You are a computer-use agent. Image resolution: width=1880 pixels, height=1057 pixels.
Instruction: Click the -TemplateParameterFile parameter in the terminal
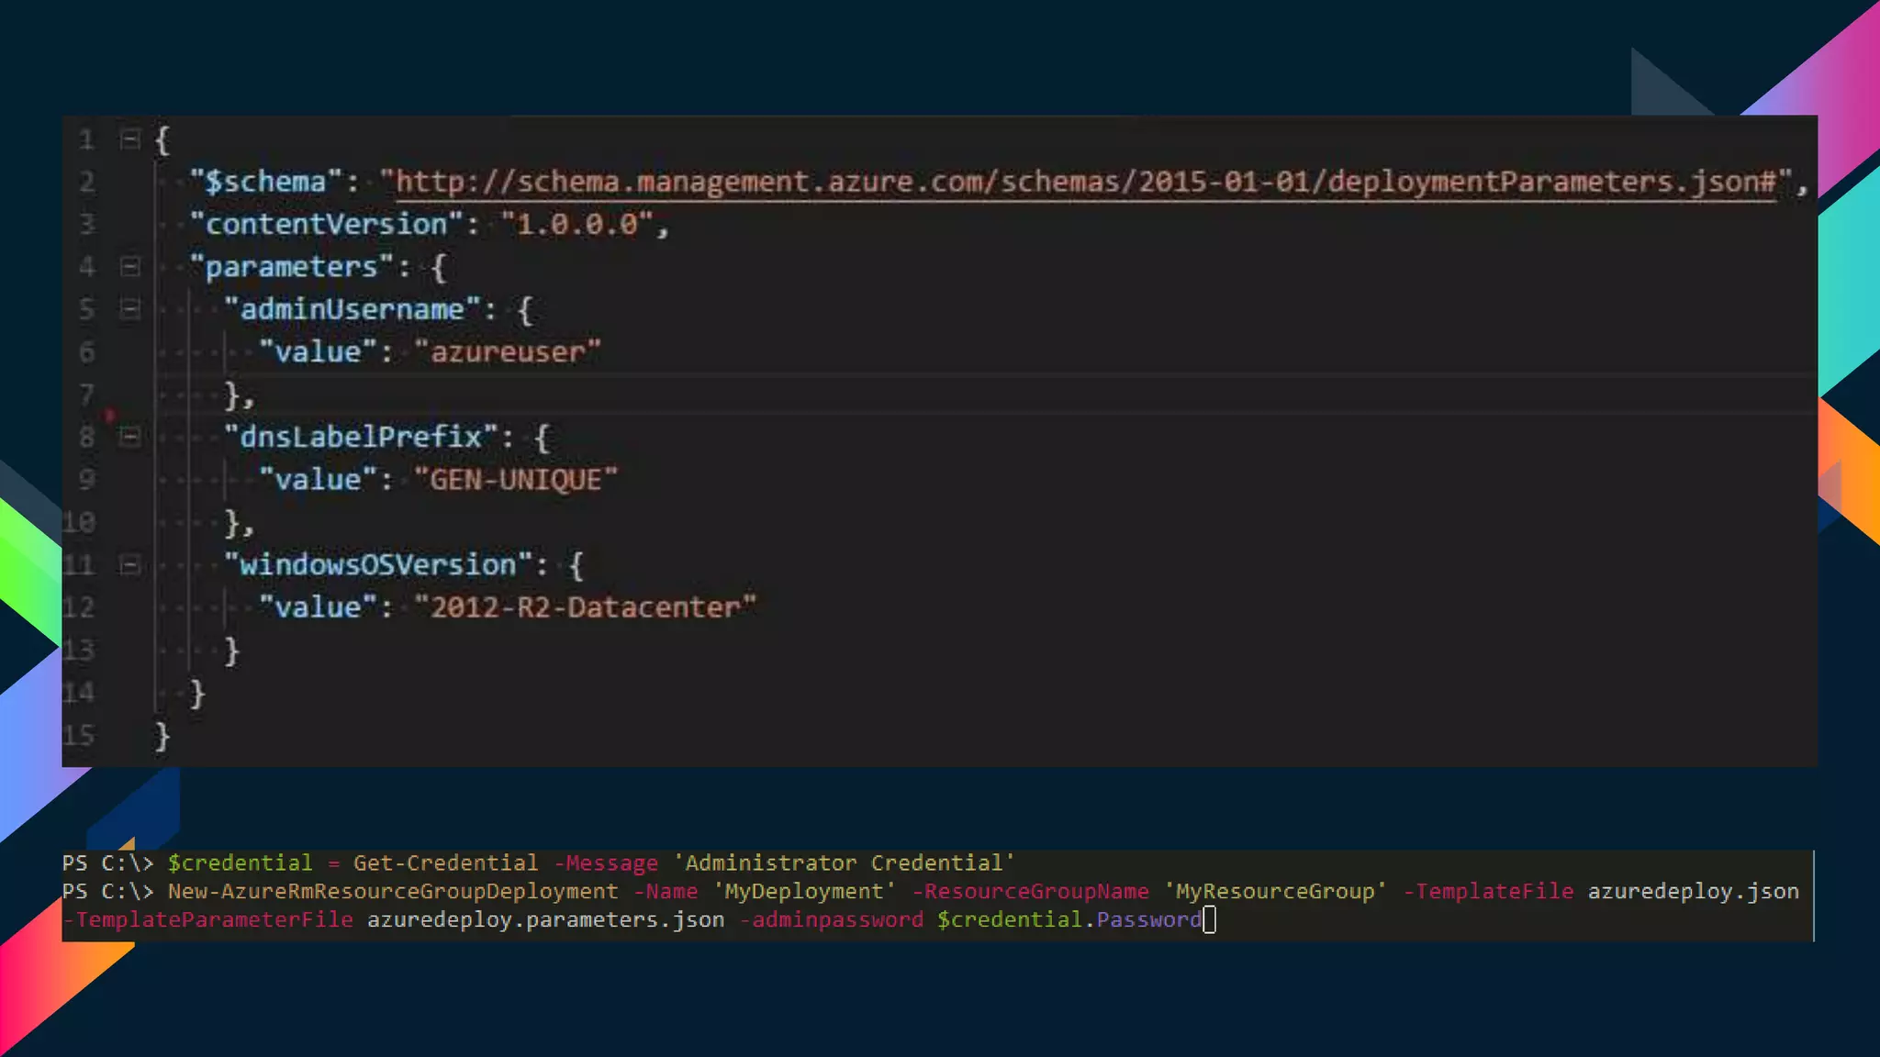[x=209, y=920]
